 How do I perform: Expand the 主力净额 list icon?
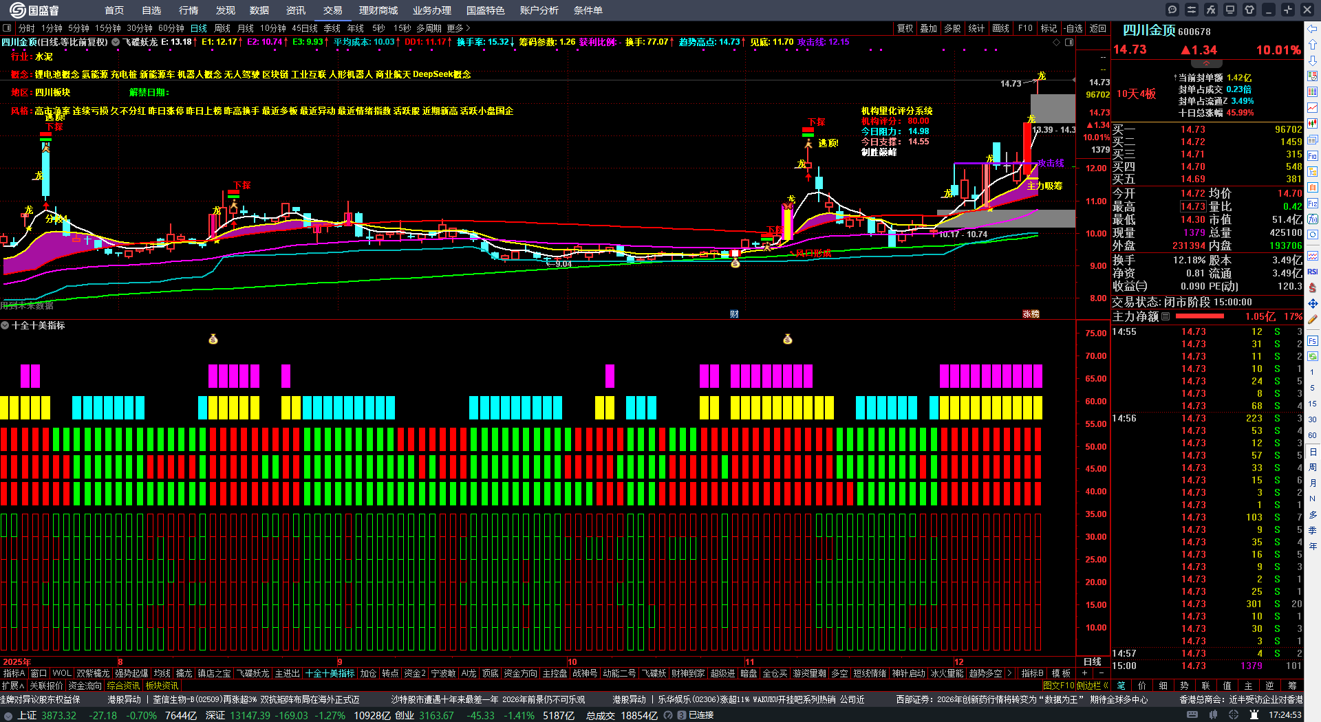pyautogui.click(x=1166, y=317)
